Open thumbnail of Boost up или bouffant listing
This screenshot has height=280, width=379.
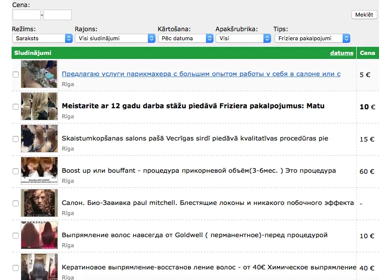(39, 171)
